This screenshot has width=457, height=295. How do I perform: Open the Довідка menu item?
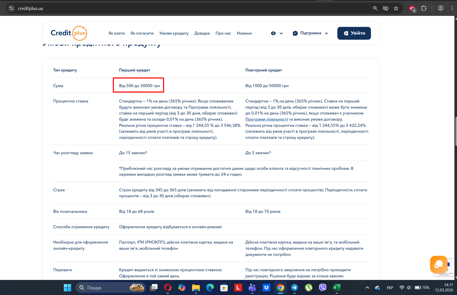click(202, 33)
